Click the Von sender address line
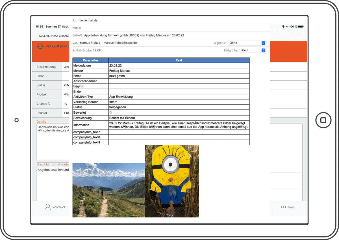This screenshot has height=240, width=339. [x=141, y=43]
